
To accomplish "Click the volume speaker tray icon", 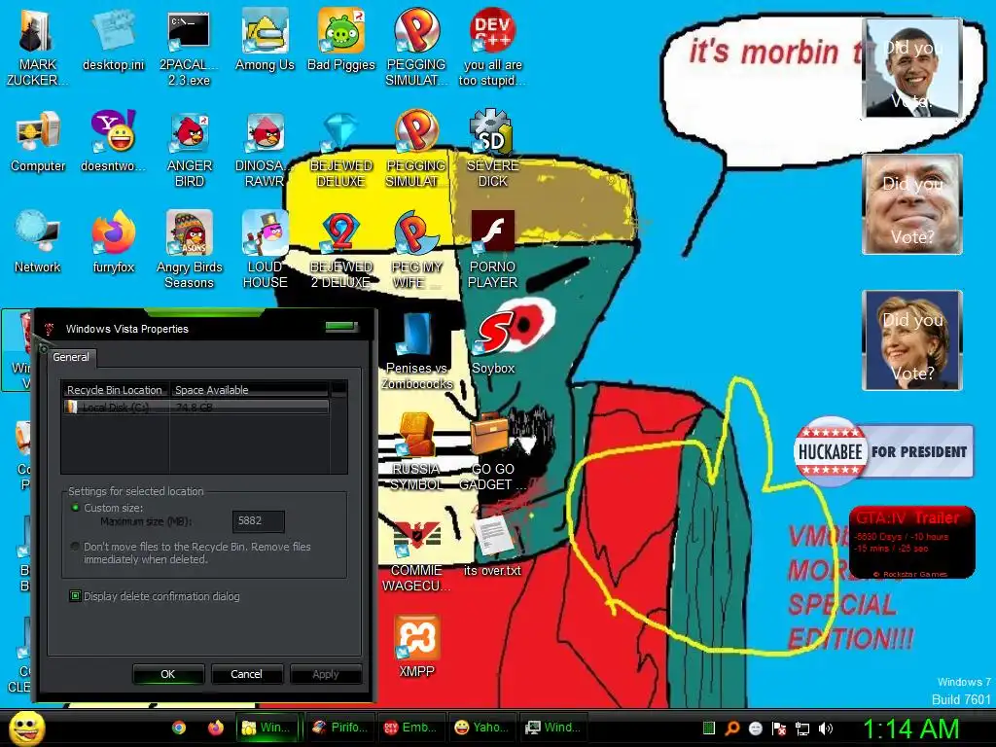I will pos(826,728).
